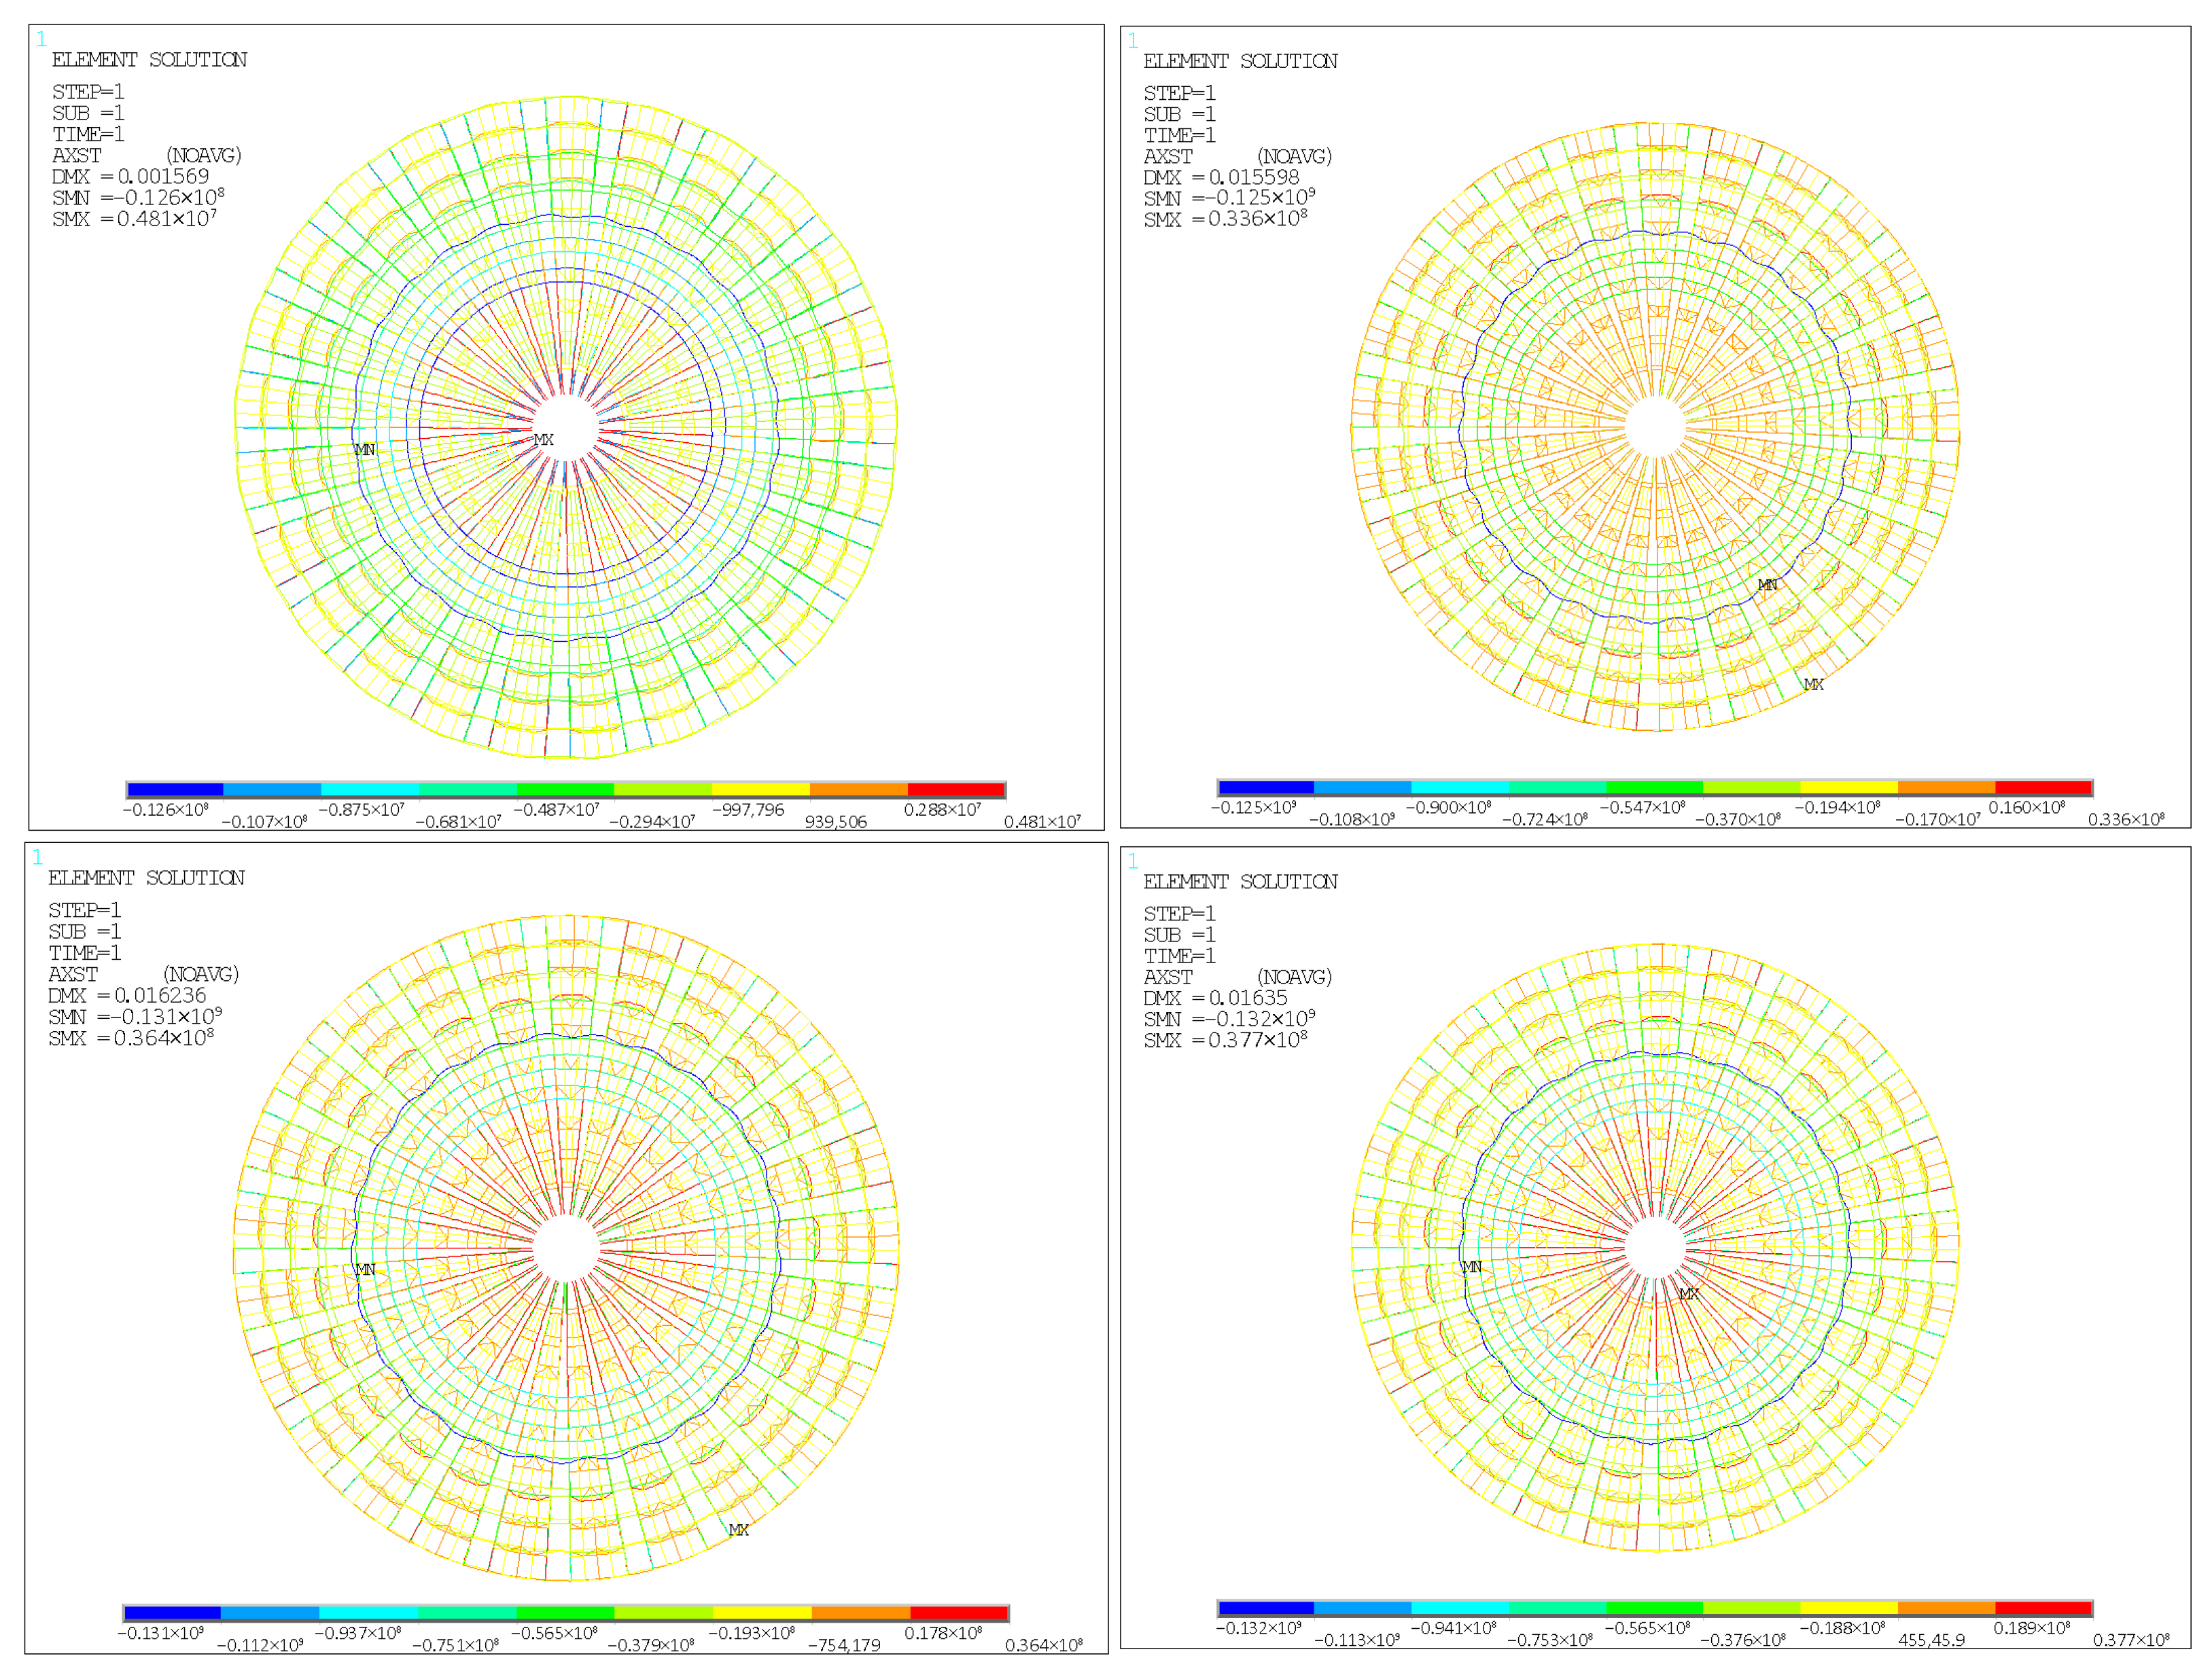Image resolution: width=2212 pixels, height=1675 pixels.
Task: Click the -754,179 legend value
Action: point(844,1645)
